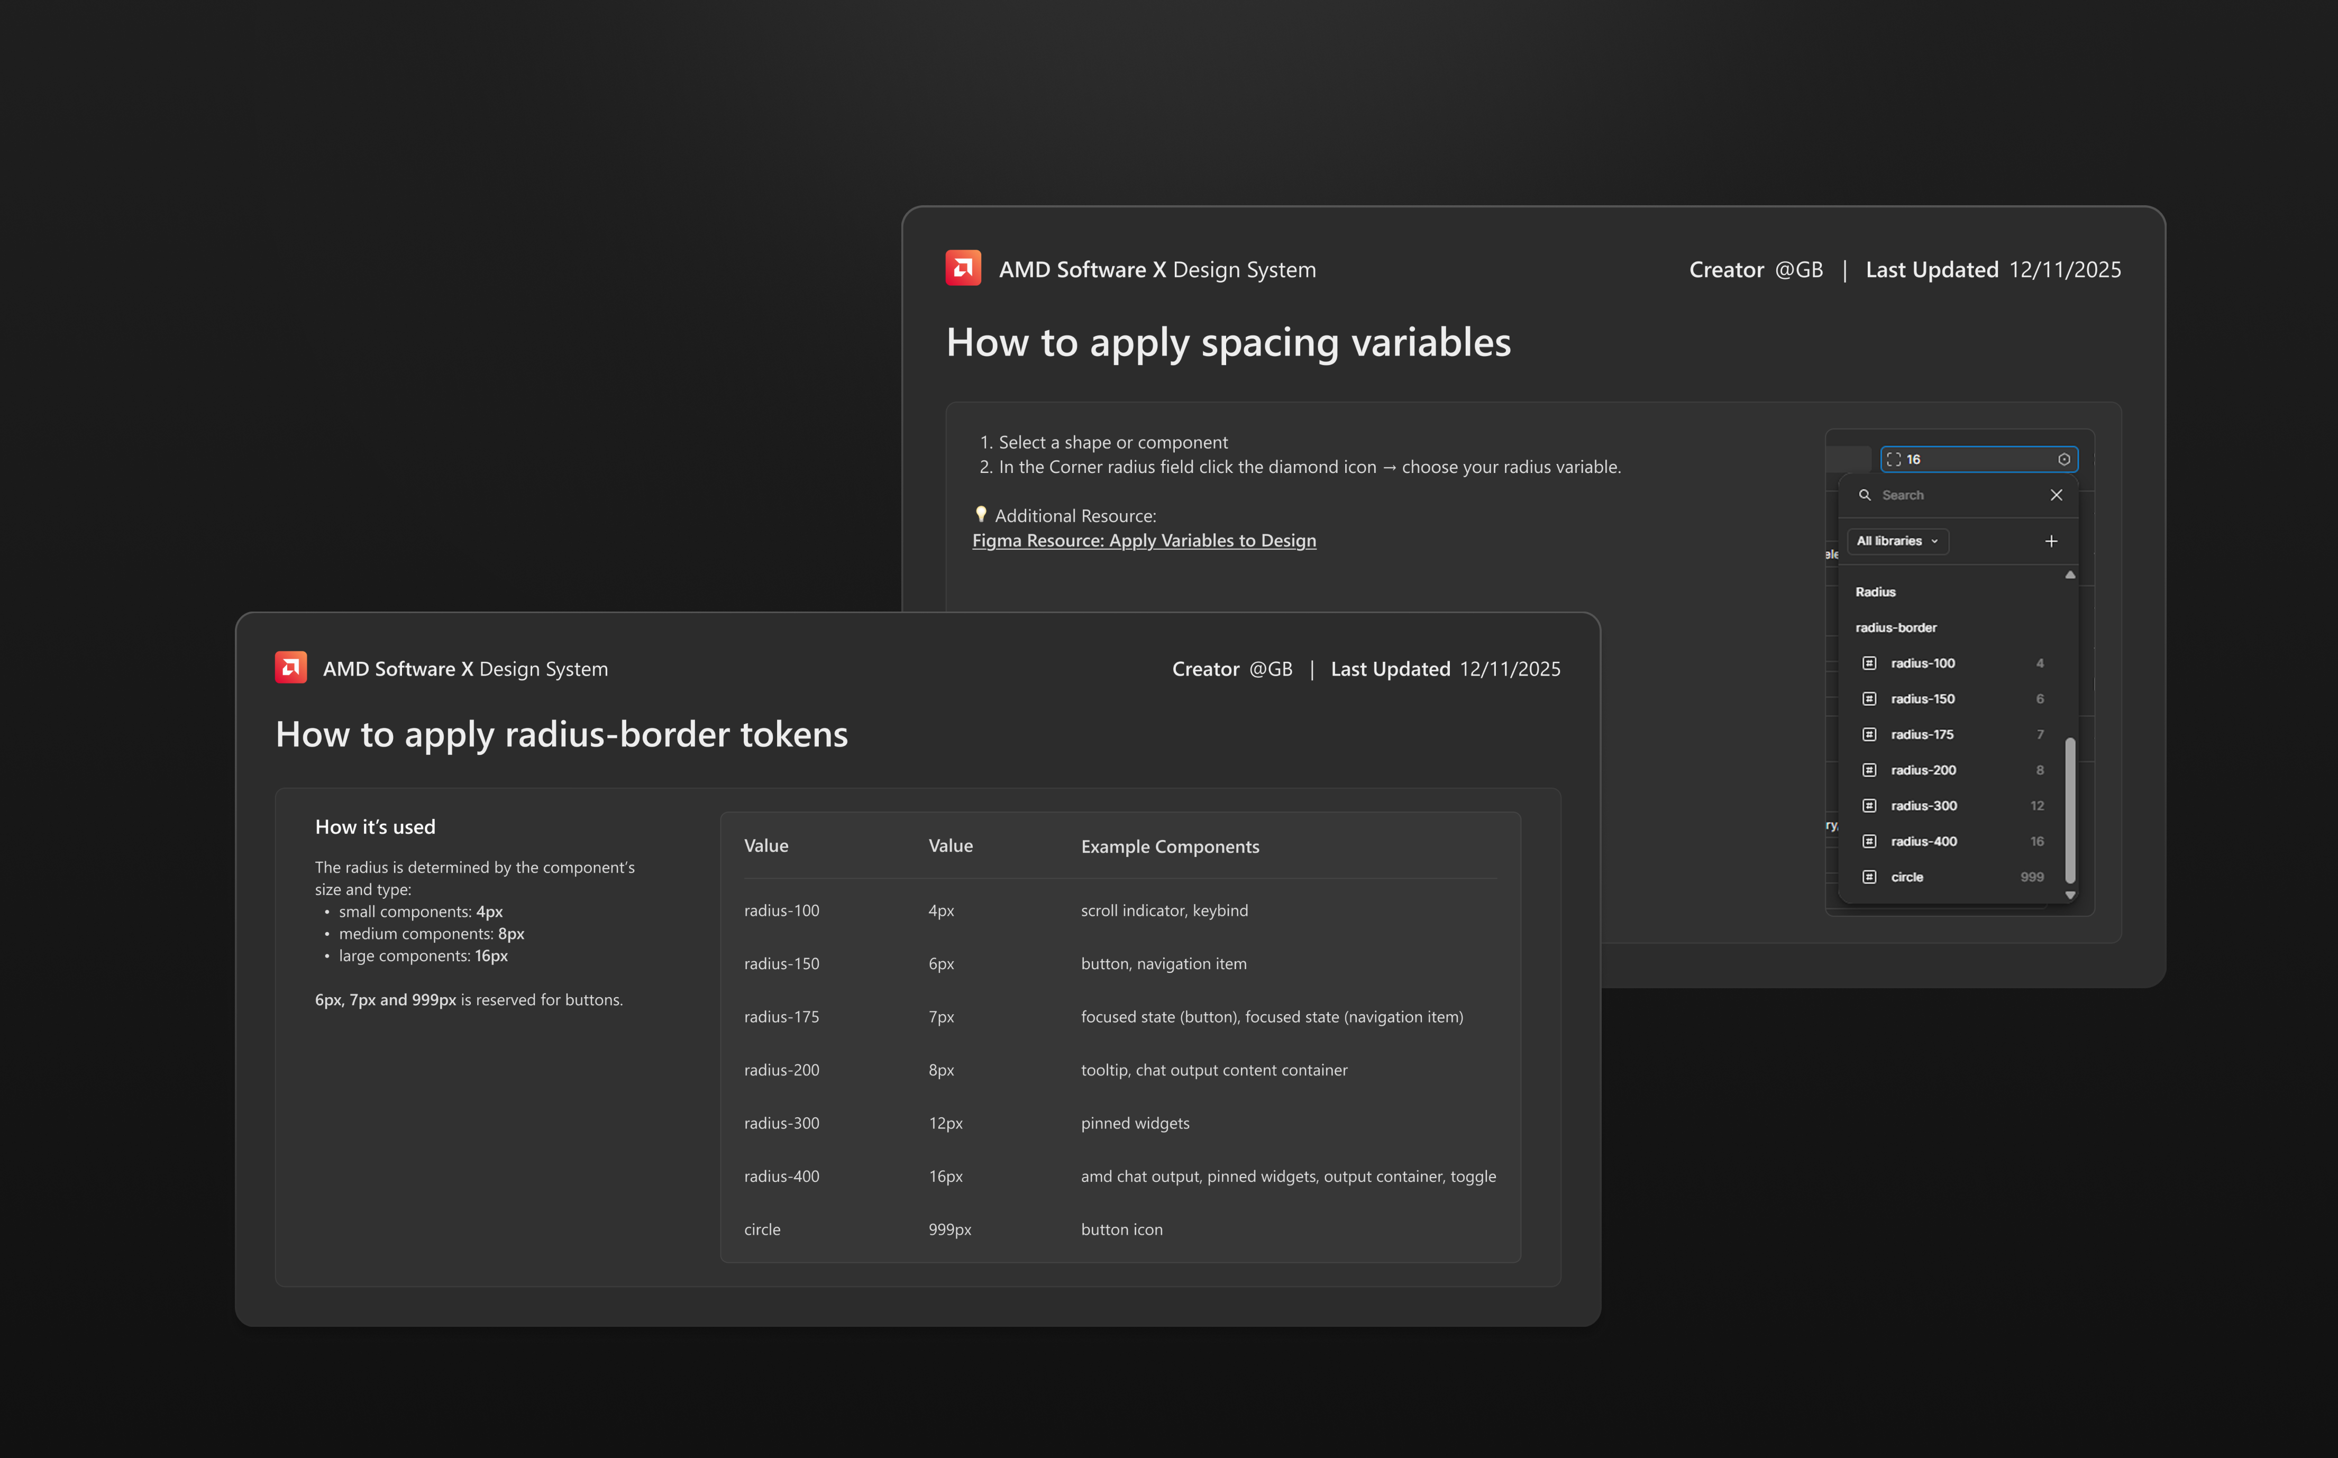
Task: Click the plus icon to create variable
Action: coord(2051,541)
